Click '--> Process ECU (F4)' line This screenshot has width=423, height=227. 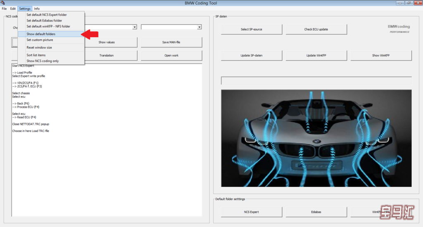[26, 107]
